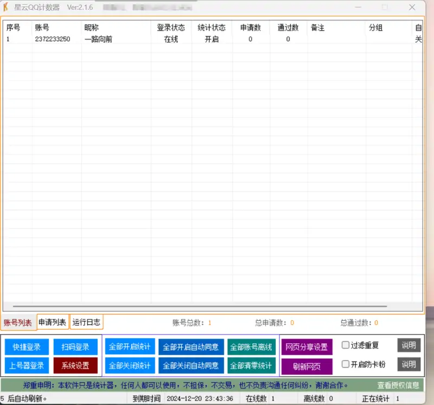
Task: Select account row 2372233250
Action: tap(52, 39)
